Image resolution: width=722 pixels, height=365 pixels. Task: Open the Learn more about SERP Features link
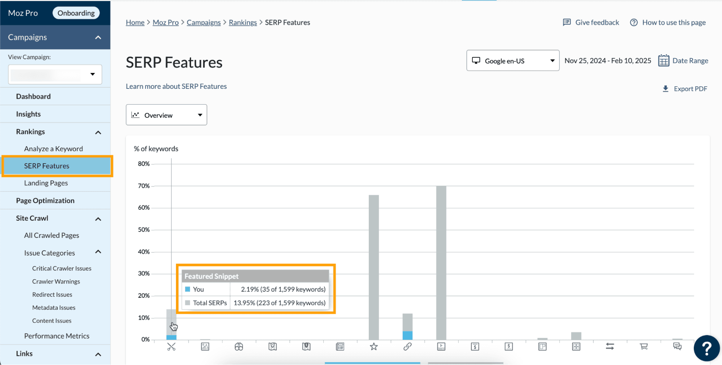coord(176,86)
